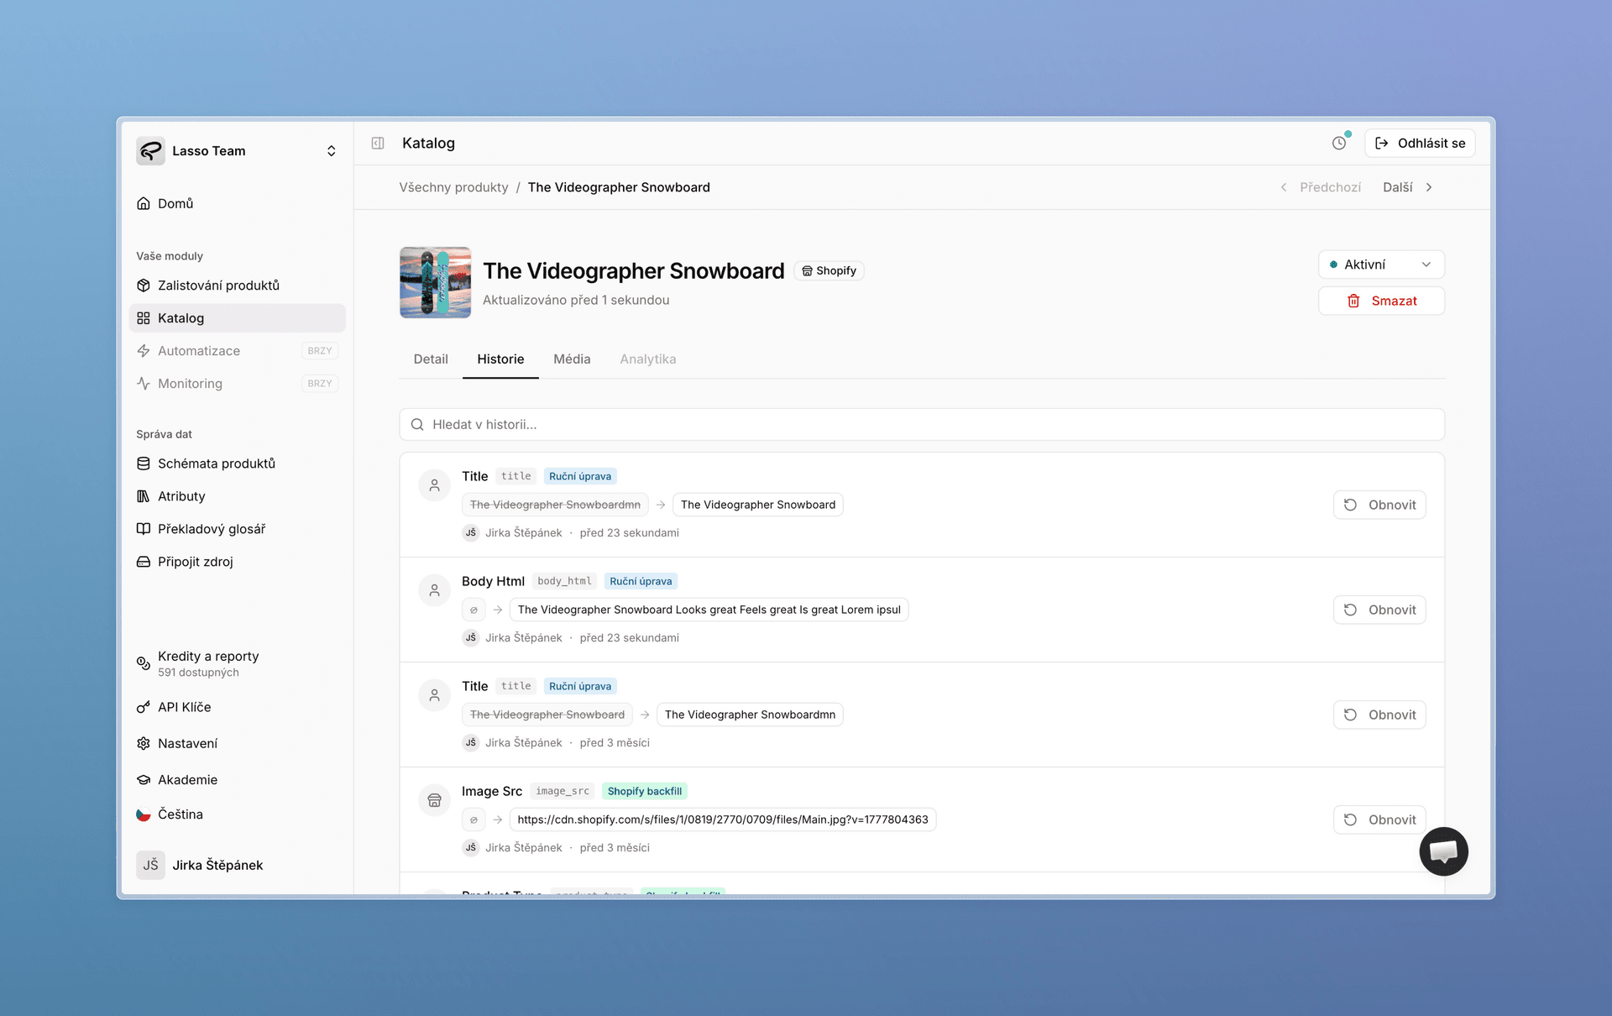The image size is (1612, 1016).
Task: Switch to the Detail tab
Action: tap(431, 359)
